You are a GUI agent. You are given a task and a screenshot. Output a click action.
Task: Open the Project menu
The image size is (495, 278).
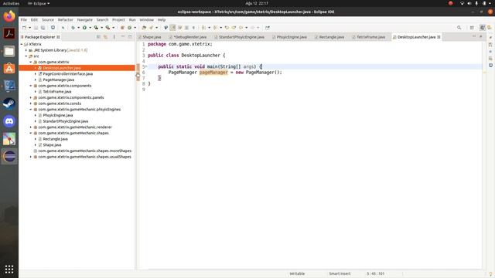coord(118,19)
